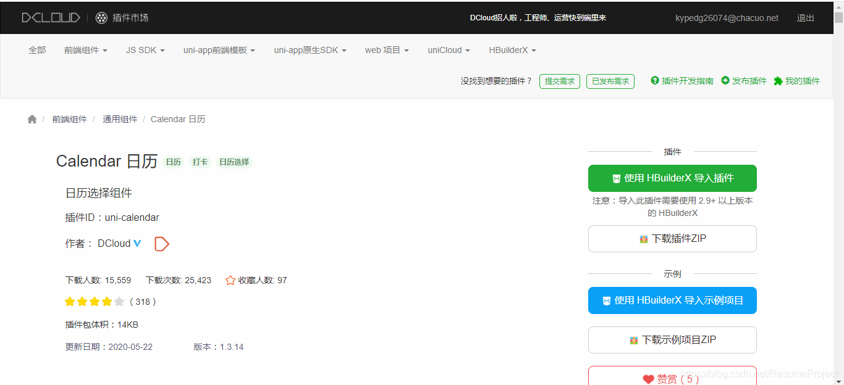
Task: Expand the HBuilderX dropdown
Action: pos(513,50)
